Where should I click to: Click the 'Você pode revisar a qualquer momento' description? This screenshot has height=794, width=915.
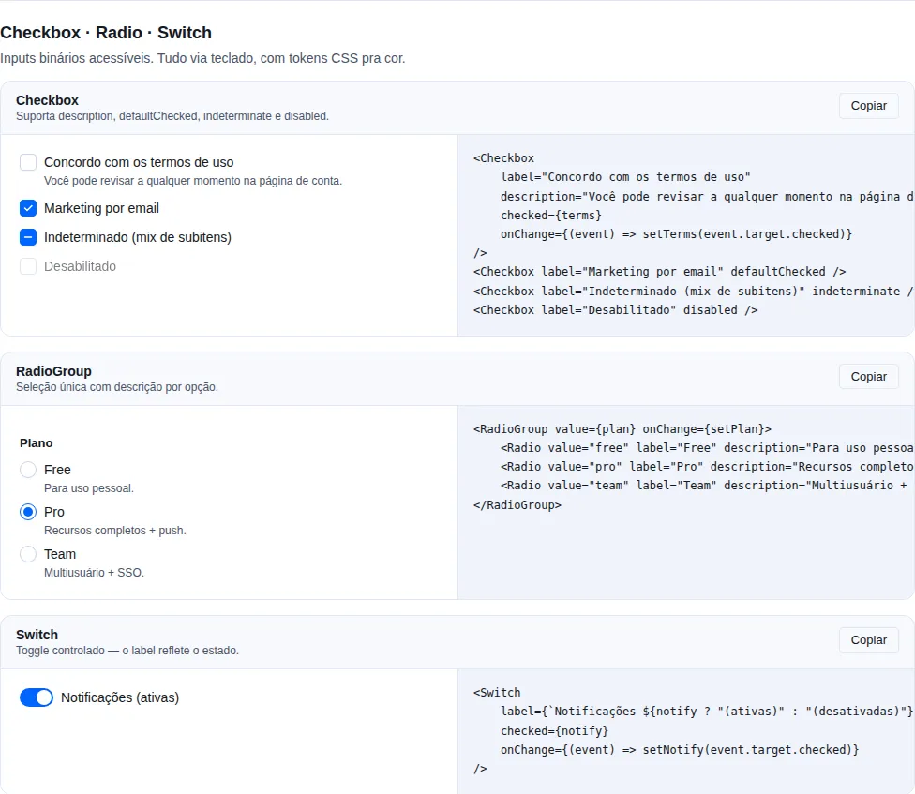[x=193, y=181]
